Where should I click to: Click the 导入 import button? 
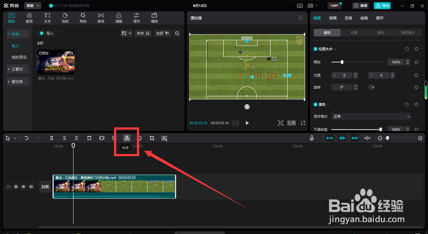(x=47, y=33)
